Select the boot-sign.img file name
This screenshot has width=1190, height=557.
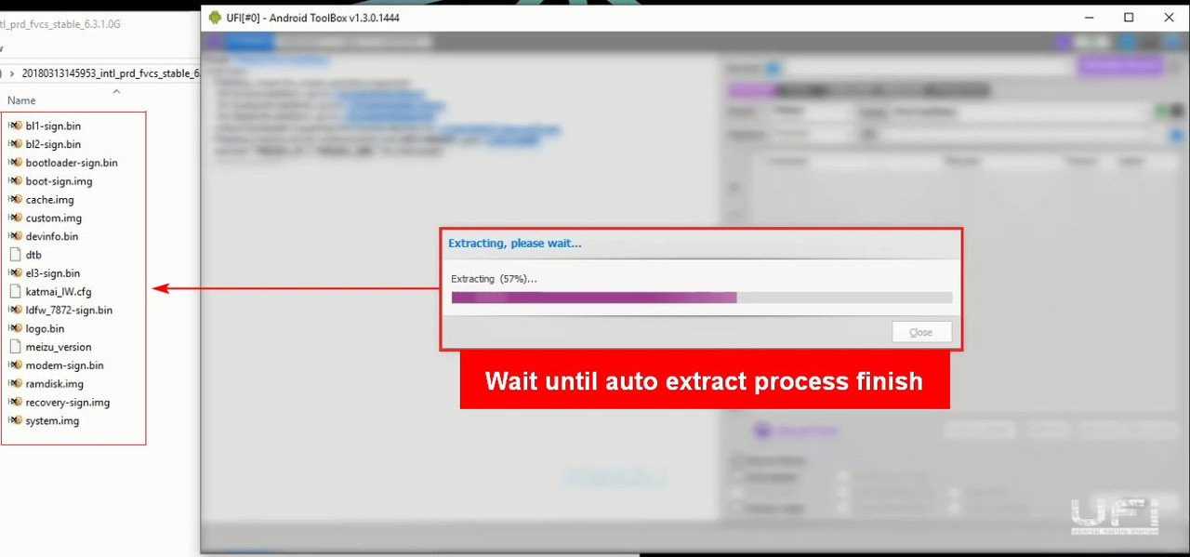[59, 181]
